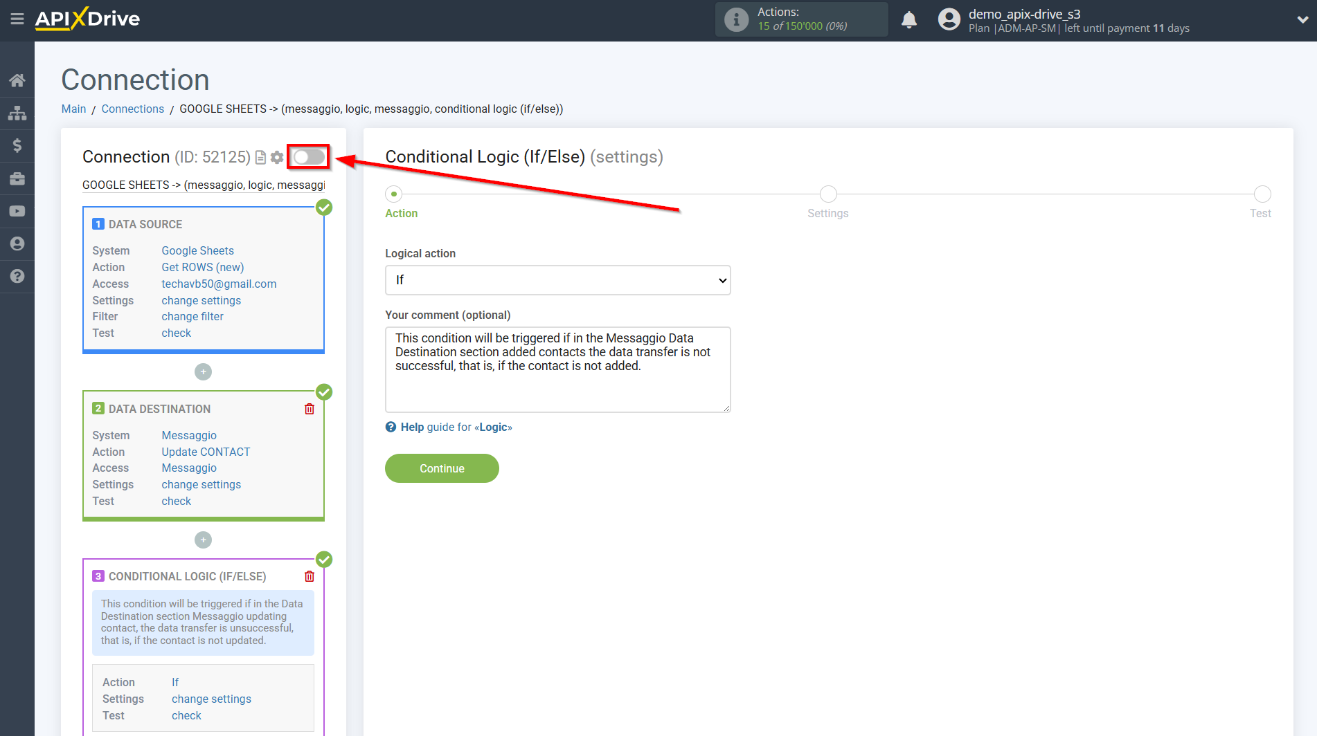Viewport: 1317px width, 736px height.
Task: Delete the Conditional Logic block
Action: pos(310,576)
